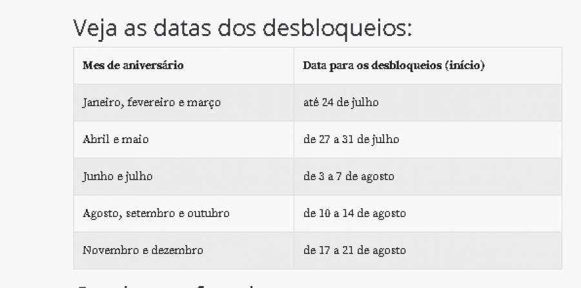The image size is (581, 288).
Task: Select the 'Novembro e dezembro' cell
Action: click(x=183, y=250)
